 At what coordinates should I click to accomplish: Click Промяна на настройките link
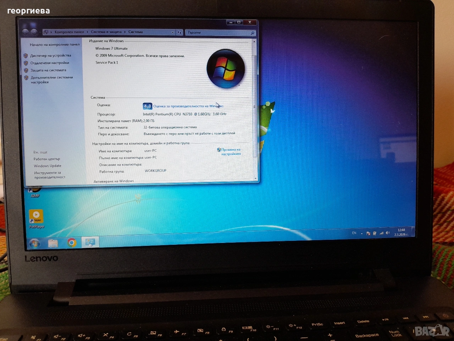[x=231, y=152]
